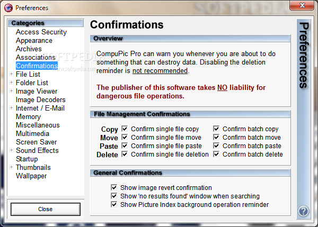318x227 pixels.
Task: Click the bold Delete row label
Action: pyautogui.click(x=107, y=155)
